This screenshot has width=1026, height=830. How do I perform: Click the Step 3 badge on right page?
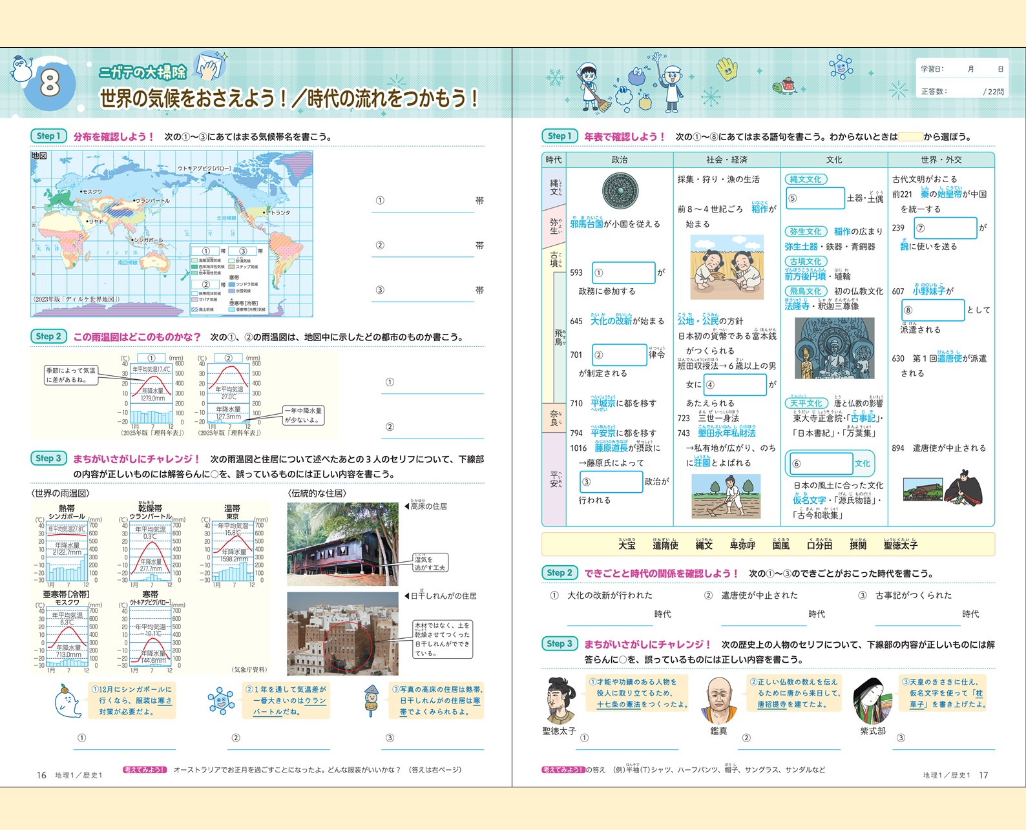point(559,644)
